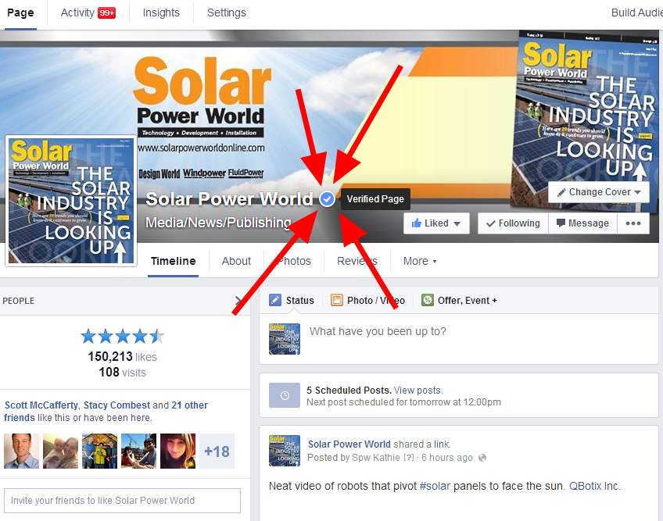Click the Status composer tab label
Viewport: 663px width, 521px height.
tap(299, 301)
